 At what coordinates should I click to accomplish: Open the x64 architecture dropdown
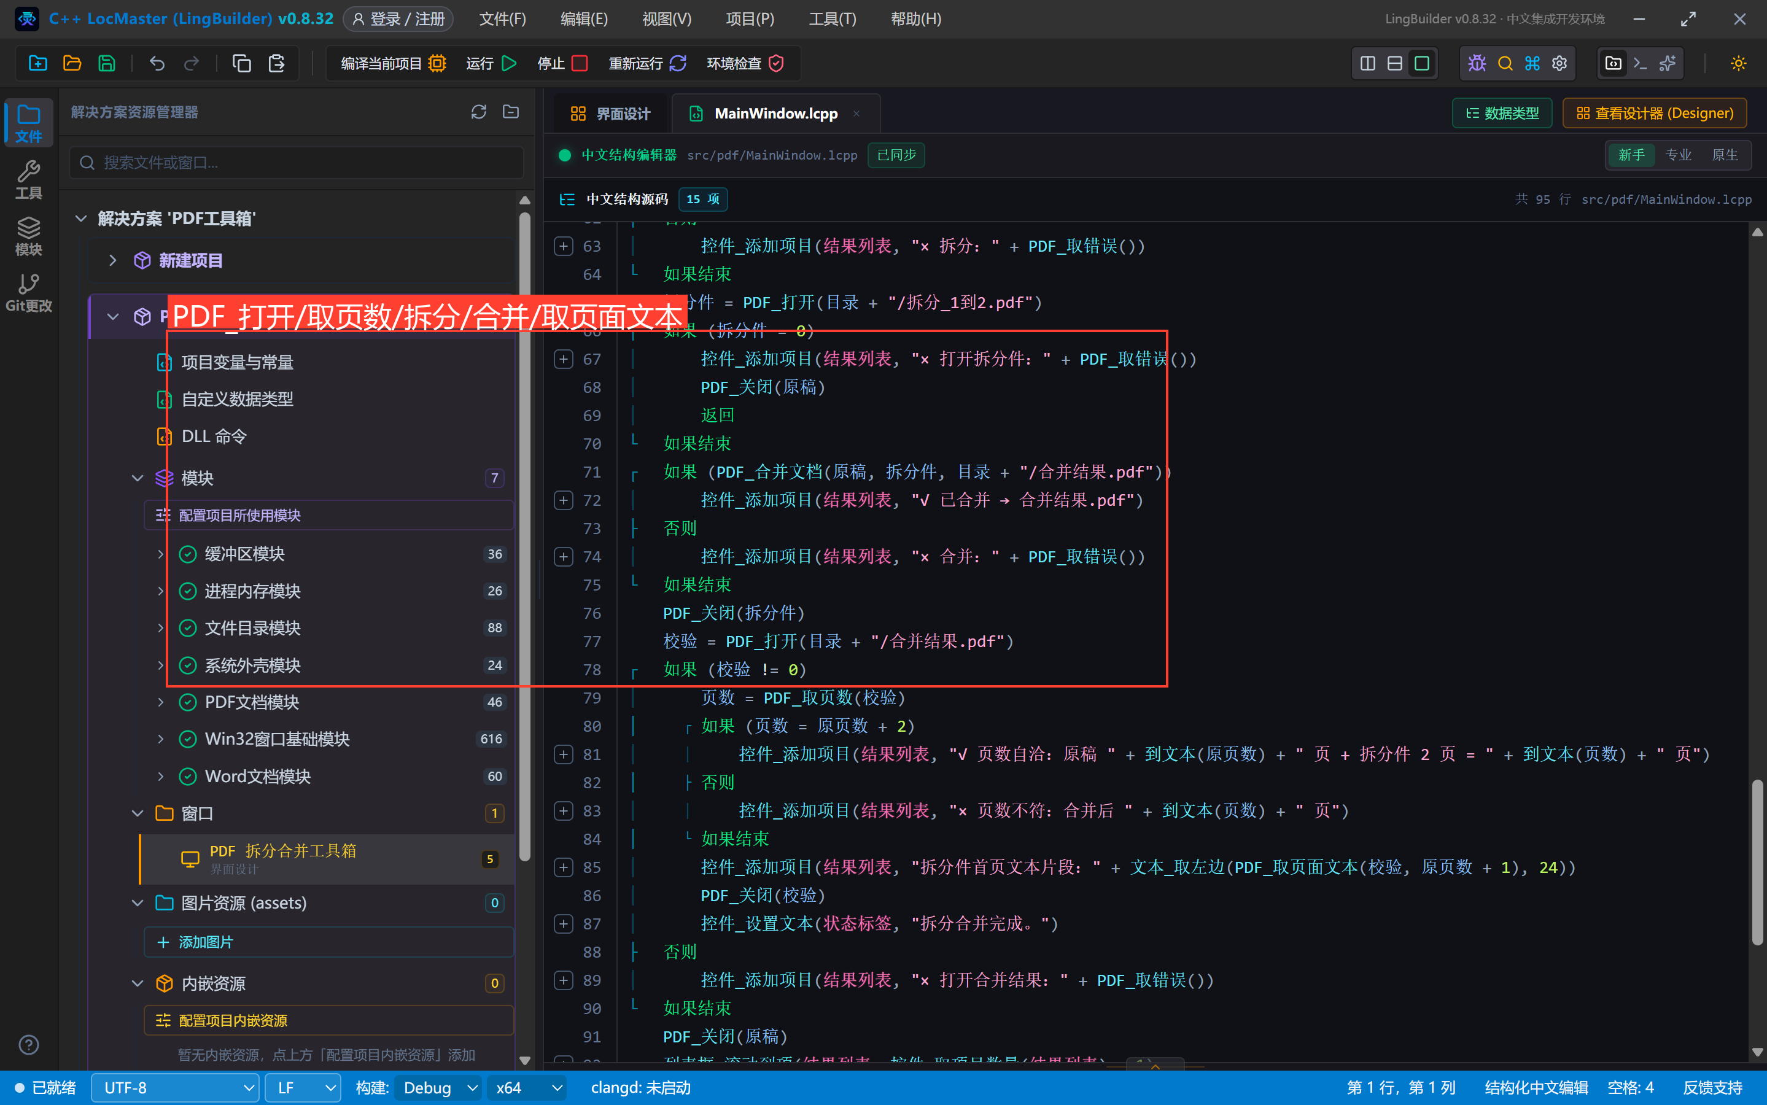[x=527, y=1087]
